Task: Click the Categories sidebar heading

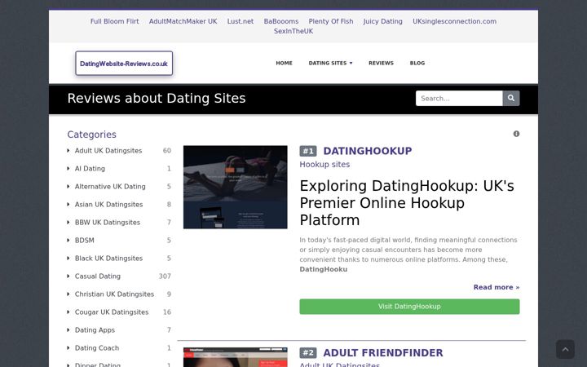Action: [91, 135]
